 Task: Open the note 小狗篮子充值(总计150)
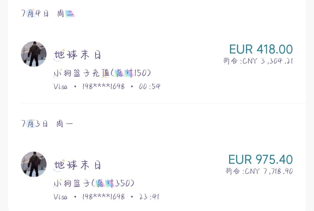[x=102, y=73]
